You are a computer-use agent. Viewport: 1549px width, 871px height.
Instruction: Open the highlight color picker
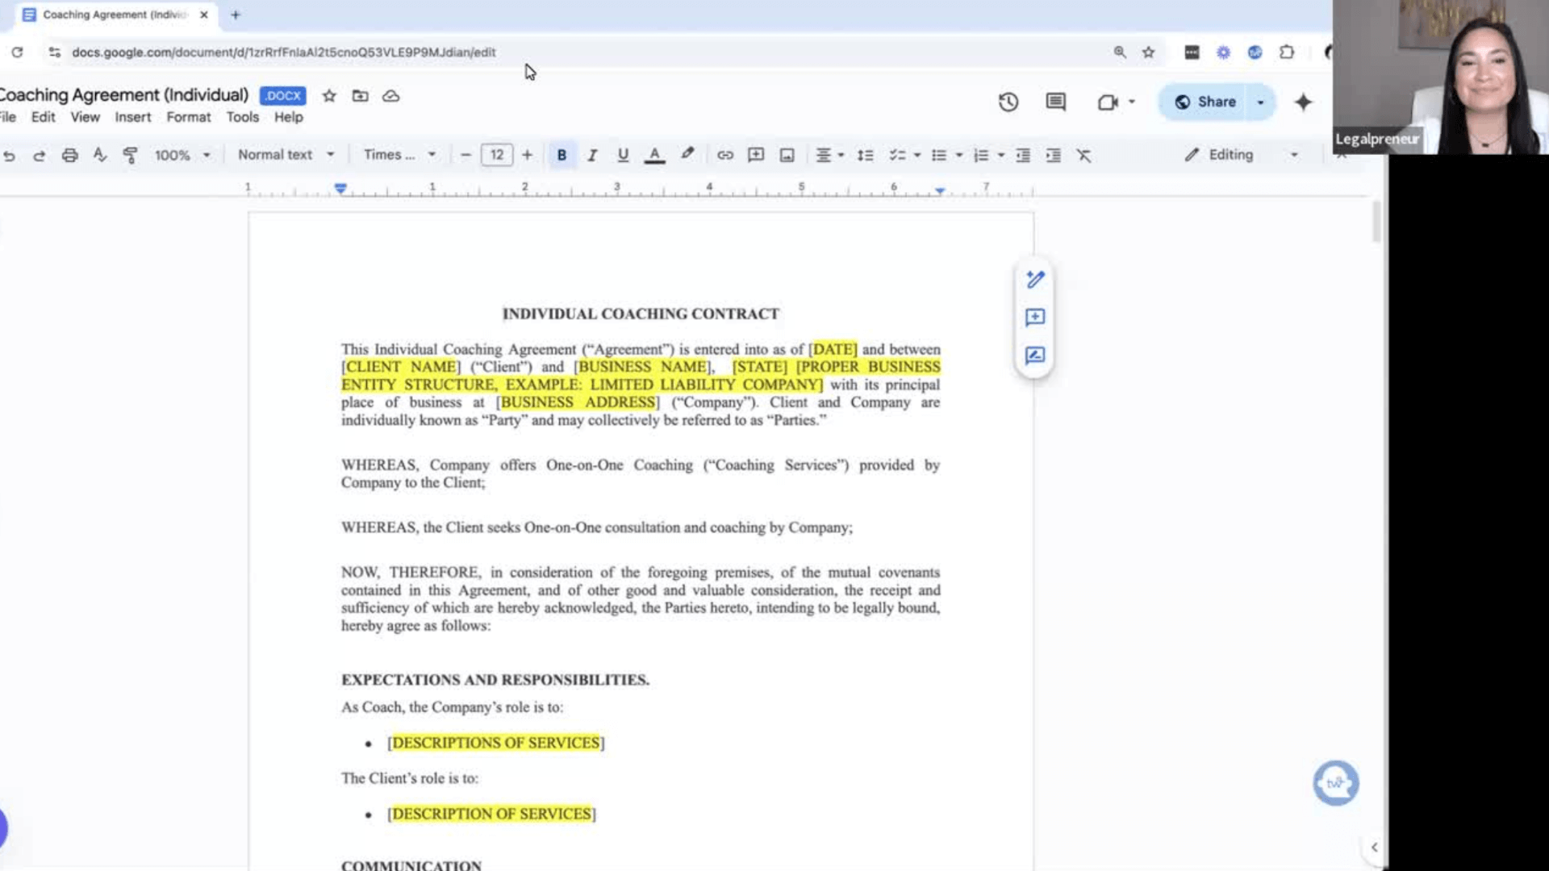click(687, 154)
